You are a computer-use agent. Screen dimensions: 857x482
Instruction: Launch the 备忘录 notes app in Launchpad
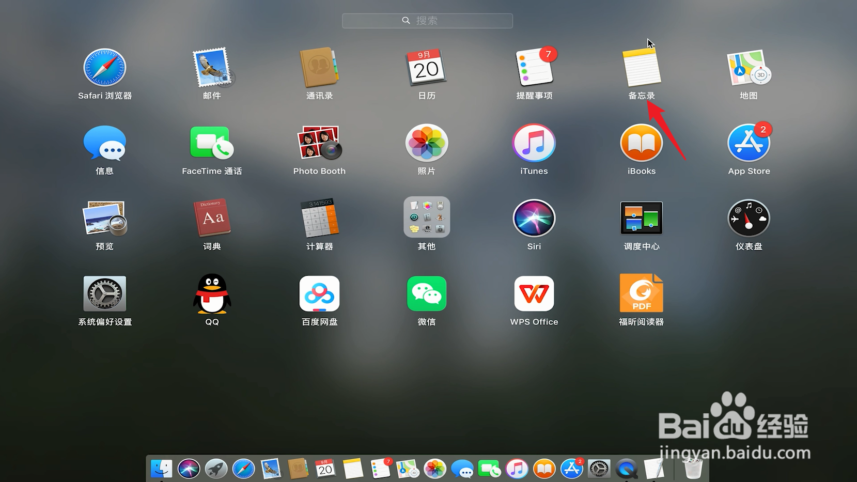642,68
